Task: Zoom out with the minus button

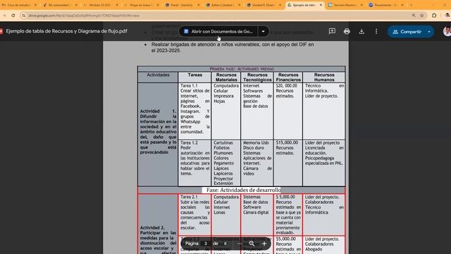Action: (240, 244)
